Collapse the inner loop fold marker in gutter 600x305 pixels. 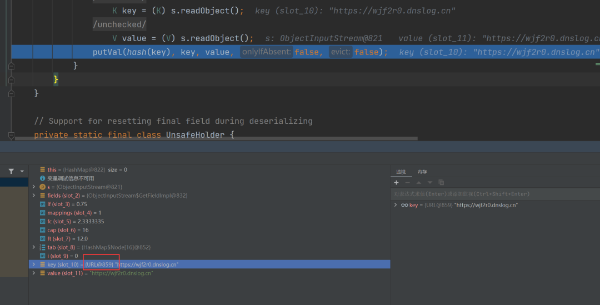coord(12,66)
